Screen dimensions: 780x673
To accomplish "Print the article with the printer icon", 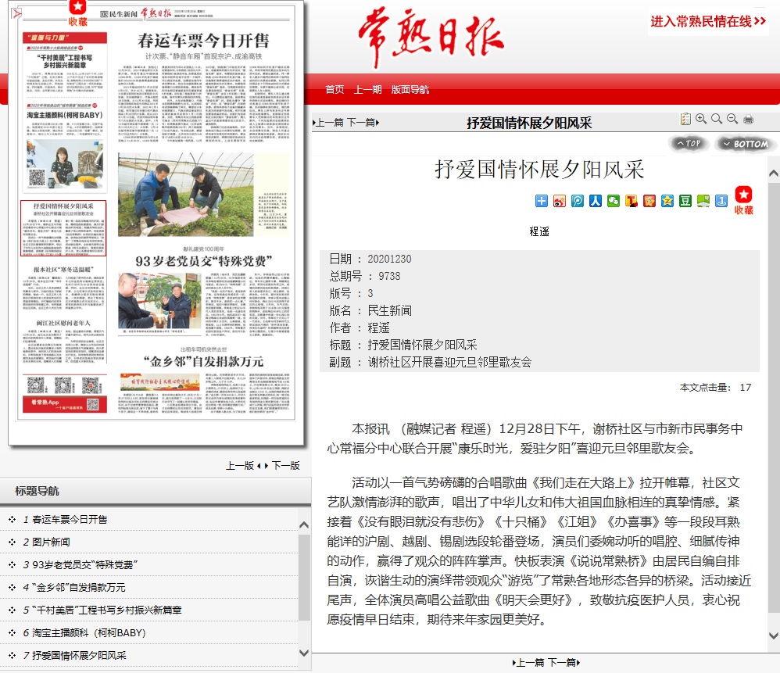I will coord(748,119).
